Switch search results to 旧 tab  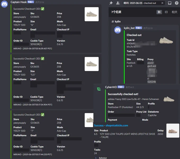pos(166,12)
